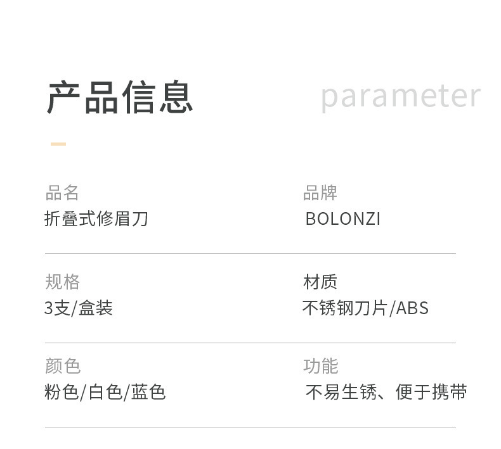Select the 3支/盒装 specification value

click(79, 308)
